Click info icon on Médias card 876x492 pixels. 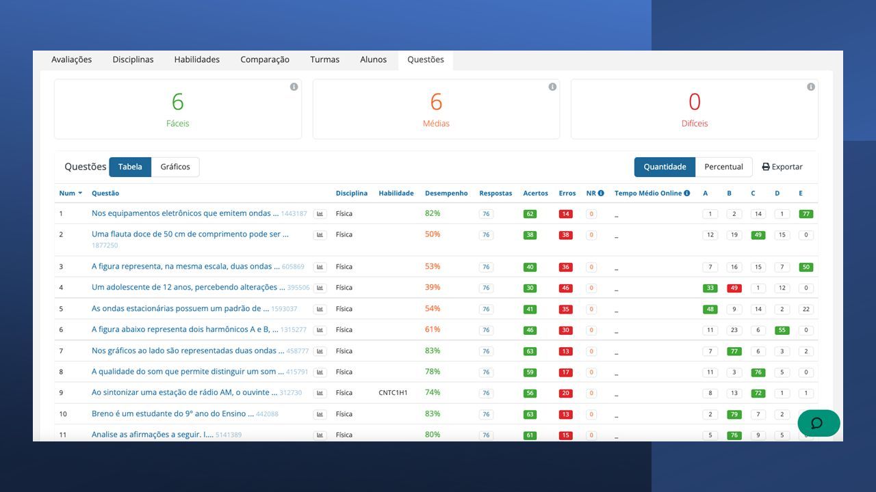(552, 87)
